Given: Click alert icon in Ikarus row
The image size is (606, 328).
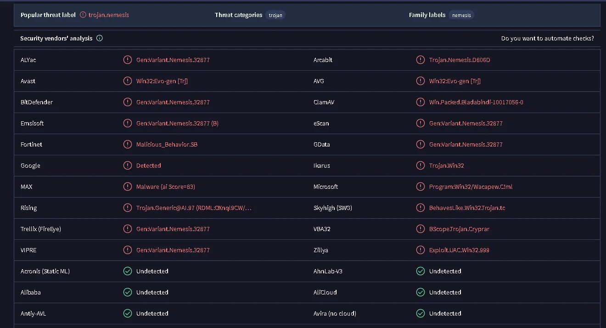Looking at the screenshot, I should click(x=421, y=165).
